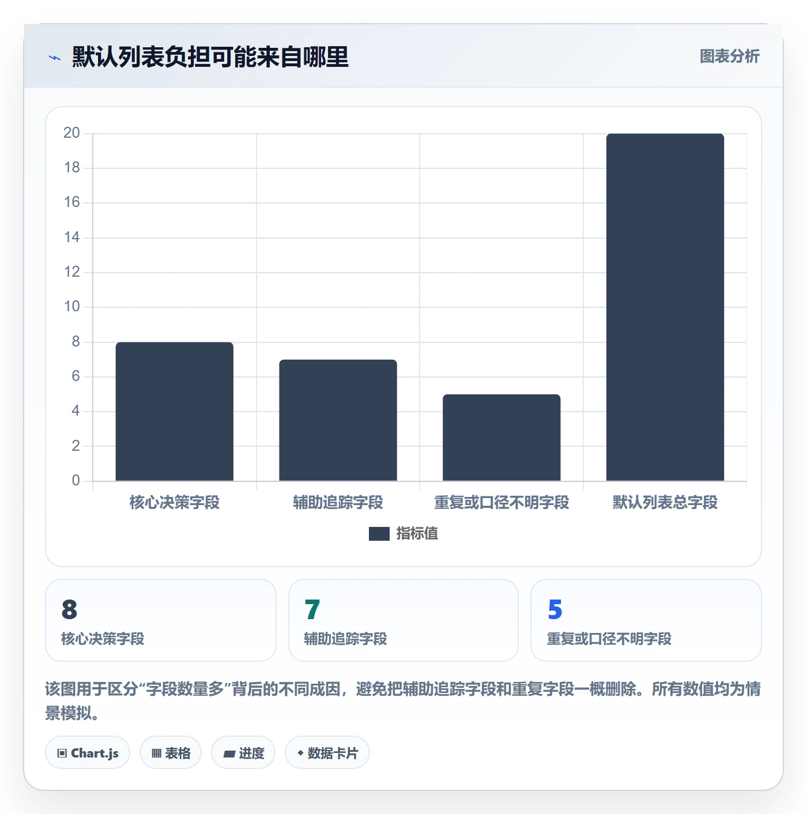Select the 辅助追踪字段 bar in chart
The width and height of the screenshot is (807, 814).
(338, 420)
